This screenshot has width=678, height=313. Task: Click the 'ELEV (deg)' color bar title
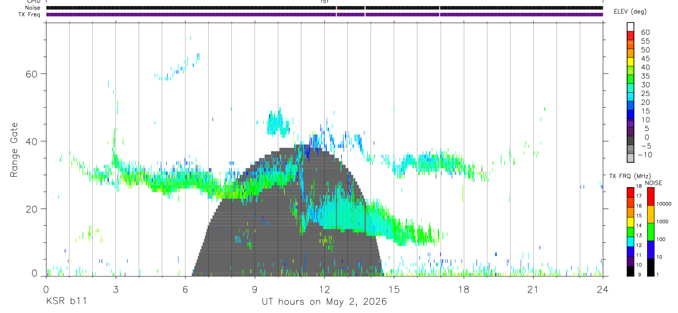click(630, 12)
